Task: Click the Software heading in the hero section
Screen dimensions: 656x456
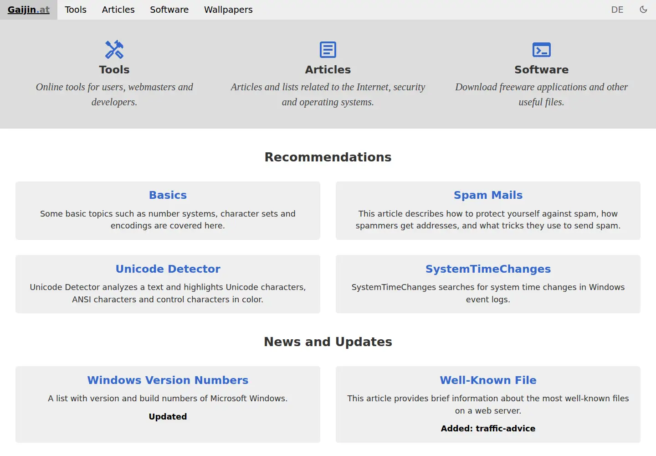Action: click(542, 70)
